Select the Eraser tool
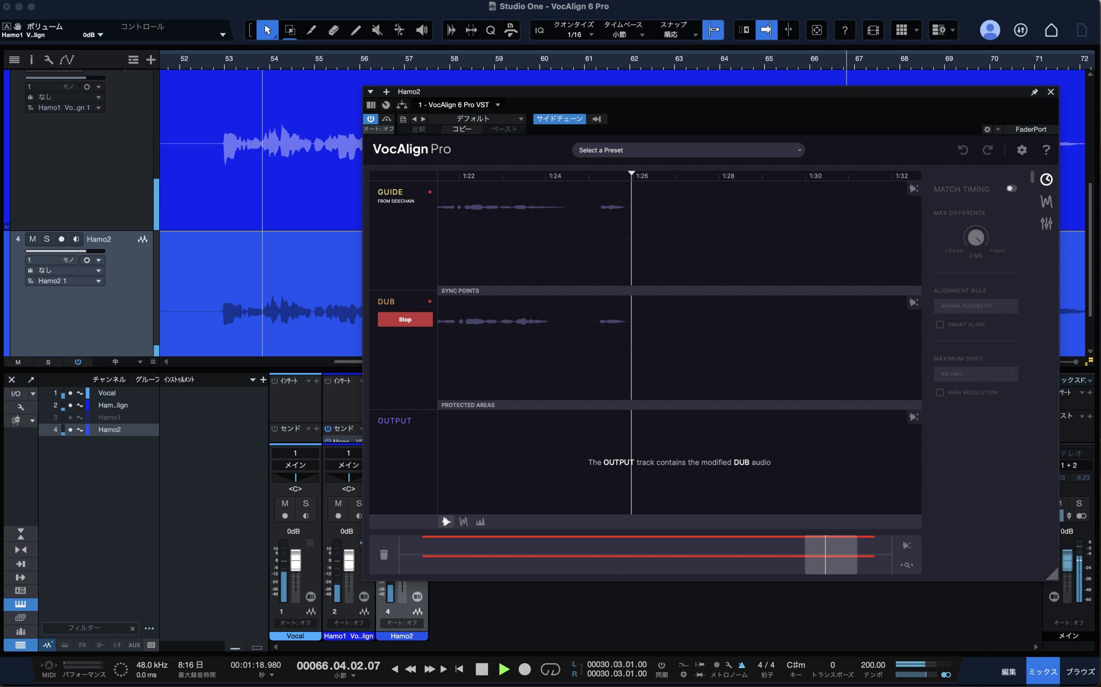The image size is (1101, 687). (333, 30)
